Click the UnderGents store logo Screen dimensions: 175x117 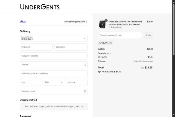(40, 7)
